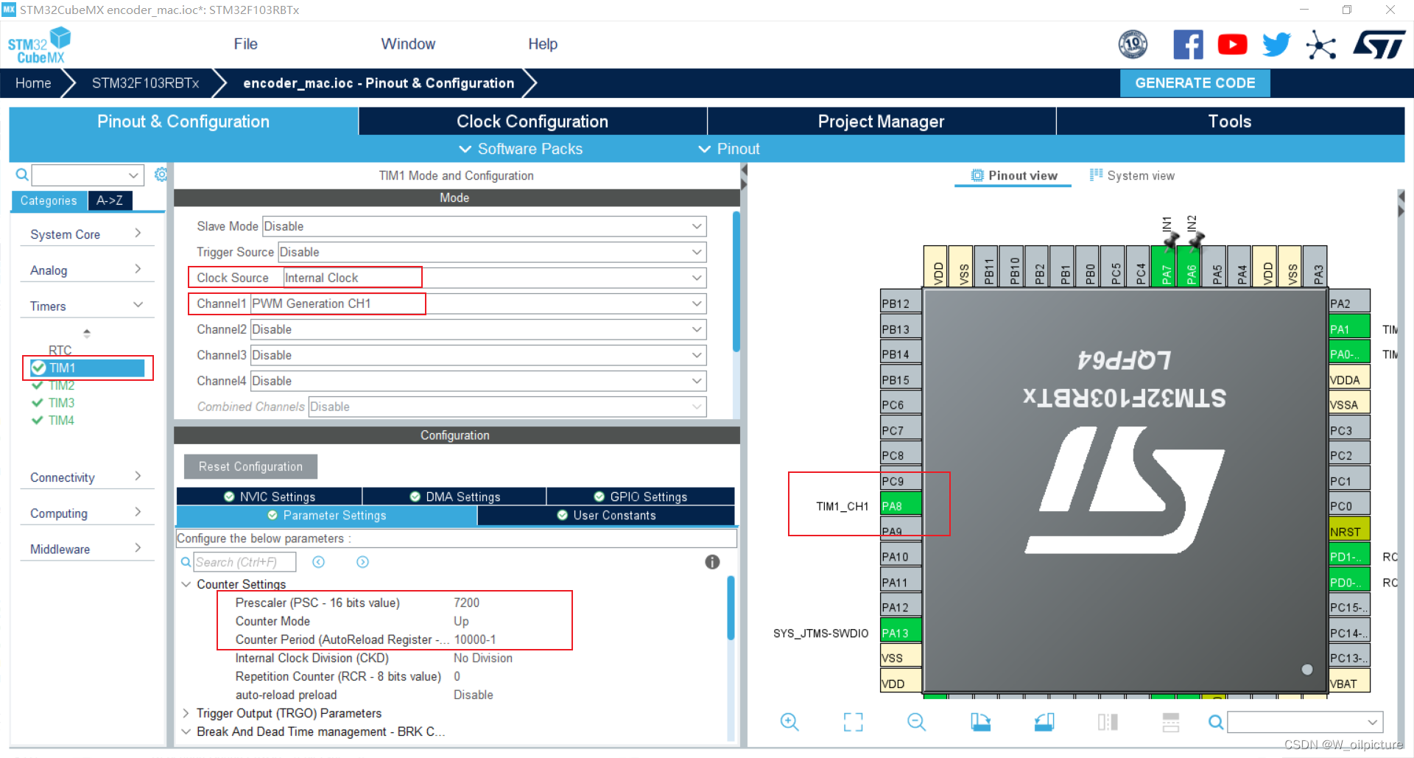Open the Channel1 dropdown

click(x=479, y=303)
